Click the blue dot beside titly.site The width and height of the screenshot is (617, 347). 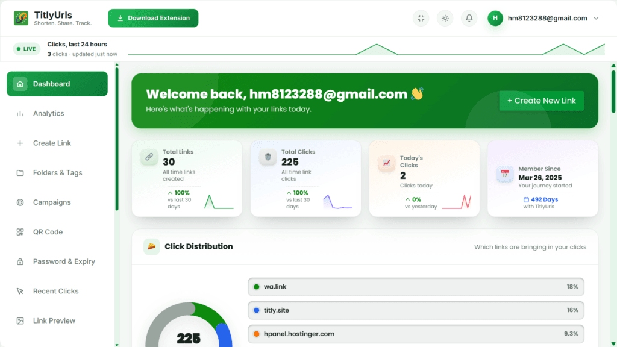(257, 310)
